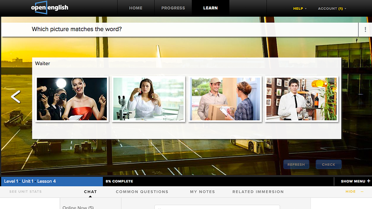Go to the Home tab
This screenshot has height=209, width=372.
coord(136,8)
